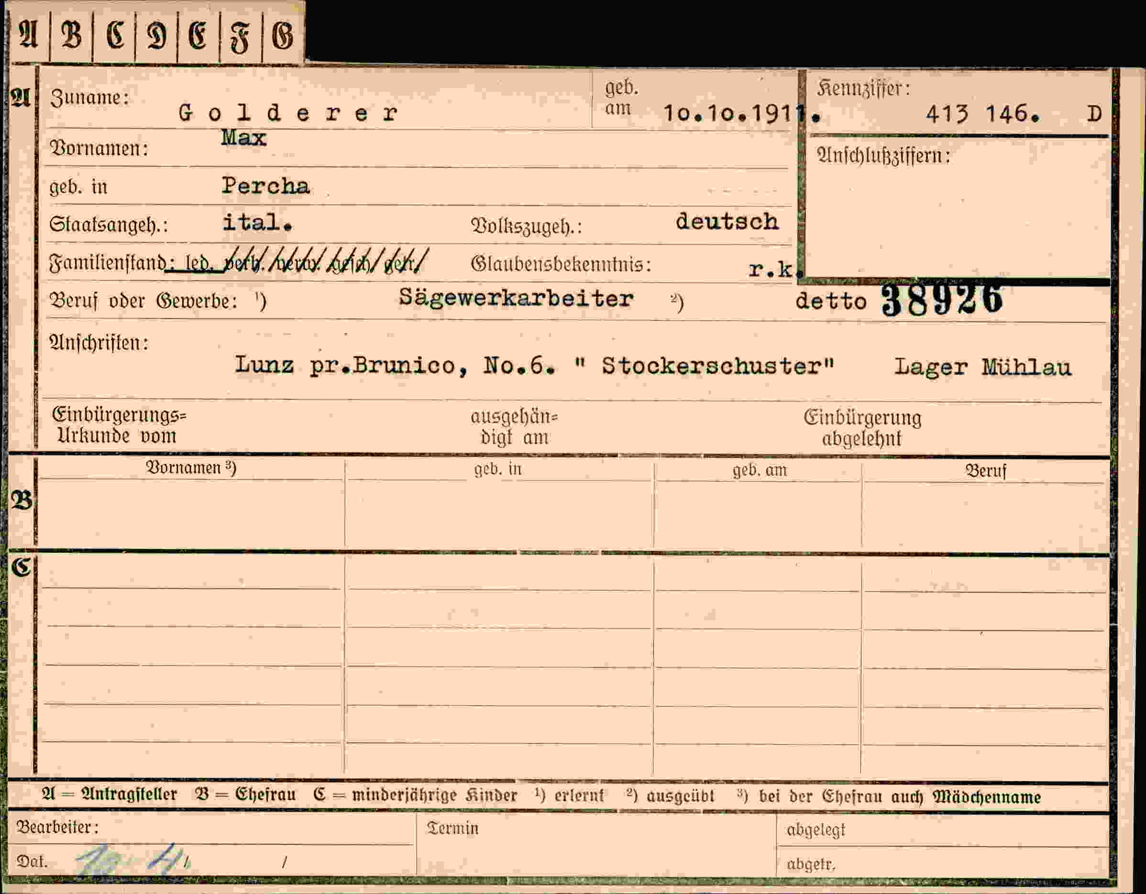Click the "Anschlußziffern:" label

pos(883,156)
